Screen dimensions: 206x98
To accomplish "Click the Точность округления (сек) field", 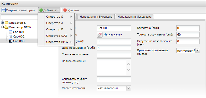I will click(x=188, y=35).
